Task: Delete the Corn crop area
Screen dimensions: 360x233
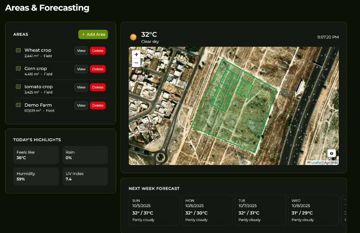Action: [x=98, y=69]
